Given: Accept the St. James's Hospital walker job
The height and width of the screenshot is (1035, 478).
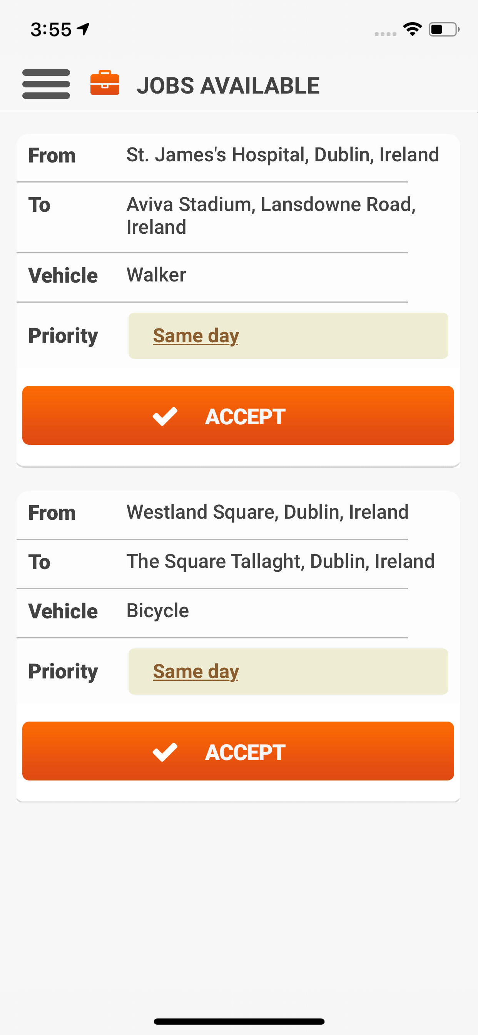Looking at the screenshot, I should pos(238,415).
